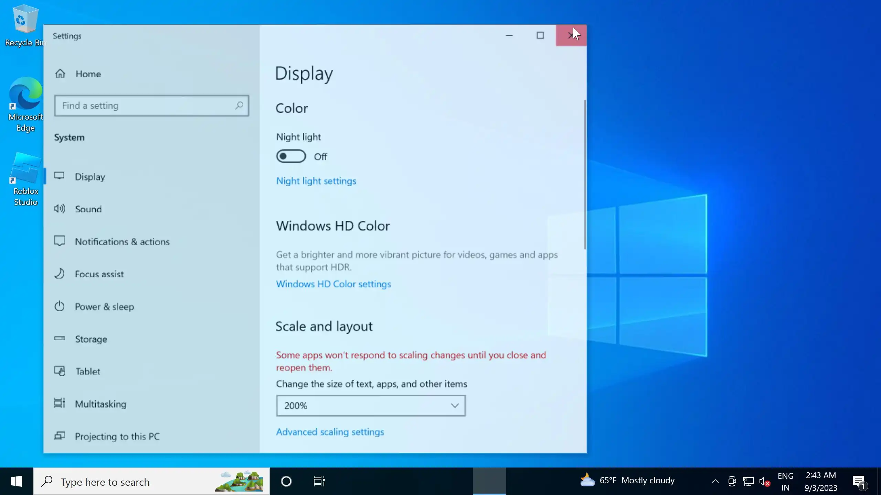The width and height of the screenshot is (881, 495).
Task: Click the Tablet icon in sidebar
Action: (x=59, y=371)
